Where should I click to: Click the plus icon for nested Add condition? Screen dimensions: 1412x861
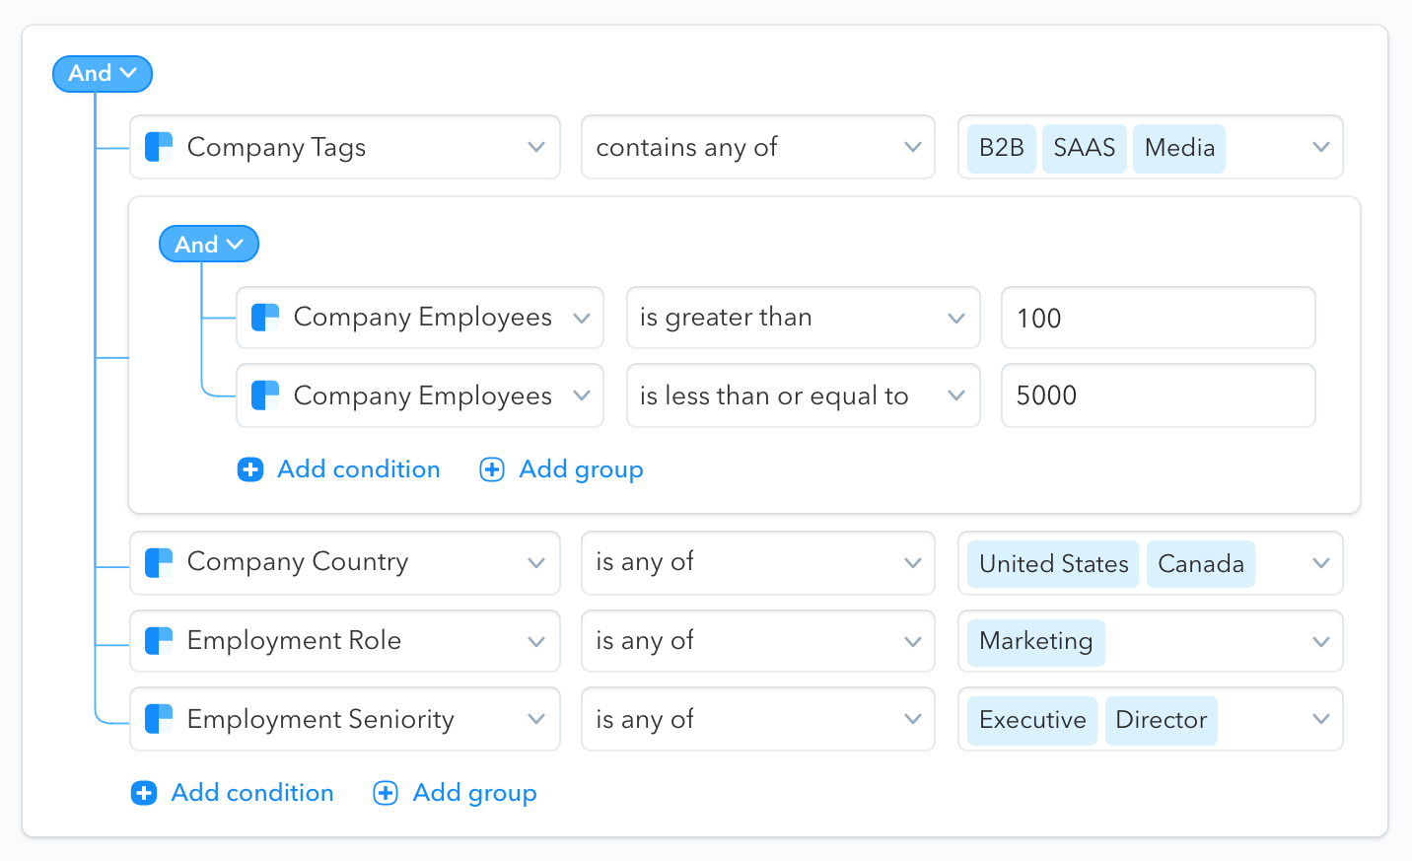[x=250, y=469]
